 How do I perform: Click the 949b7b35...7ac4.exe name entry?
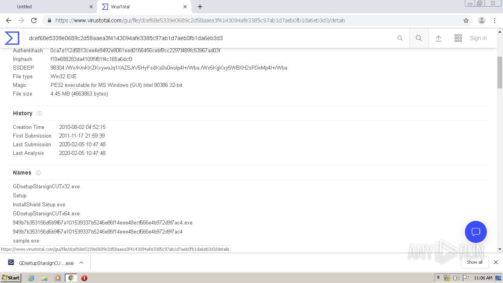click(x=103, y=222)
